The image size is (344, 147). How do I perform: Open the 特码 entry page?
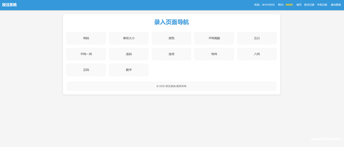click(86, 38)
